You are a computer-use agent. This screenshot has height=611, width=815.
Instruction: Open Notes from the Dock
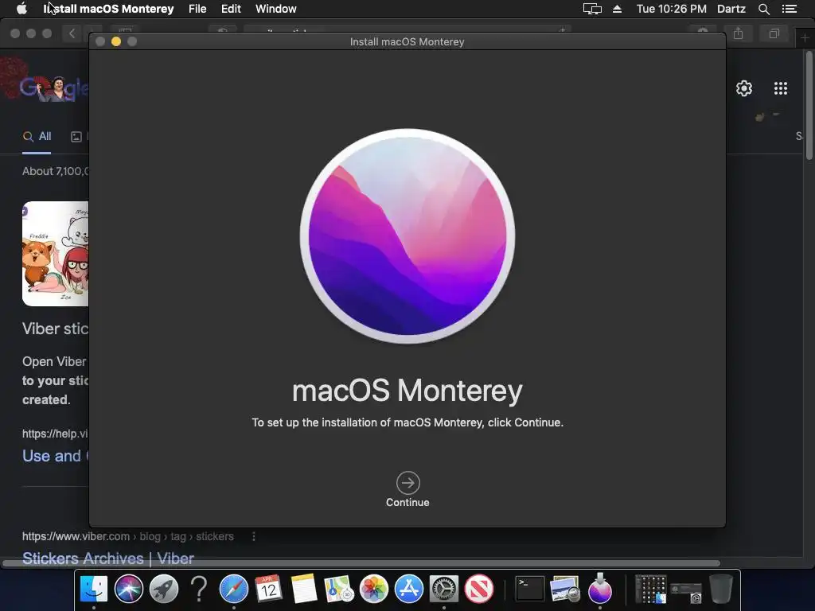pyautogui.click(x=303, y=589)
